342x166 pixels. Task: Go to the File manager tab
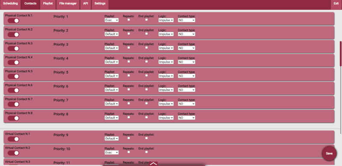tap(68, 5)
